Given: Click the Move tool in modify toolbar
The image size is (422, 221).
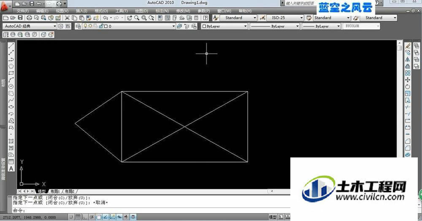Looking at the screenshot, I should pos(408,80).
